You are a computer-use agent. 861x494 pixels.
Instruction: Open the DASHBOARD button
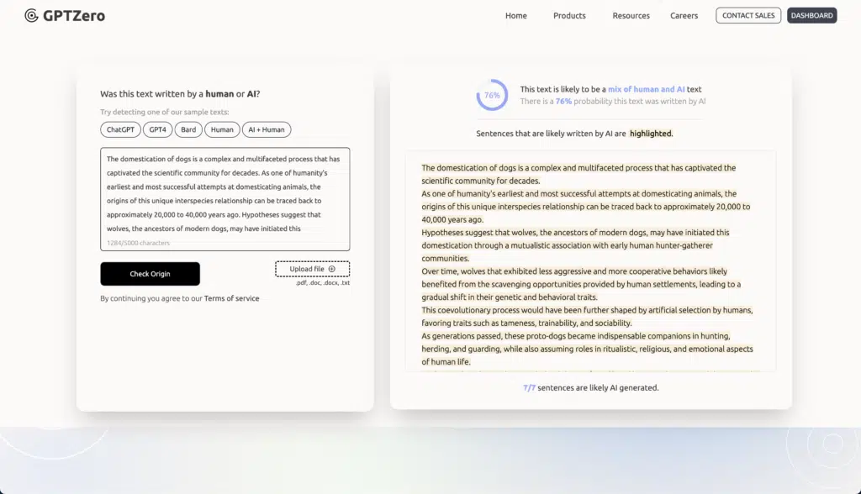coord(811,15)
